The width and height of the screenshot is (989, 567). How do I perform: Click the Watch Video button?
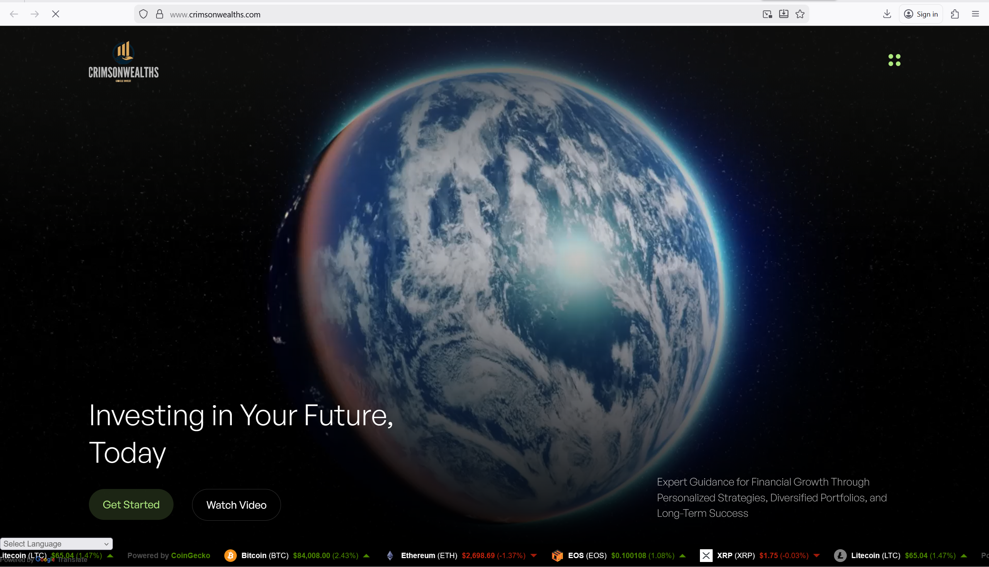click(236, 505)
